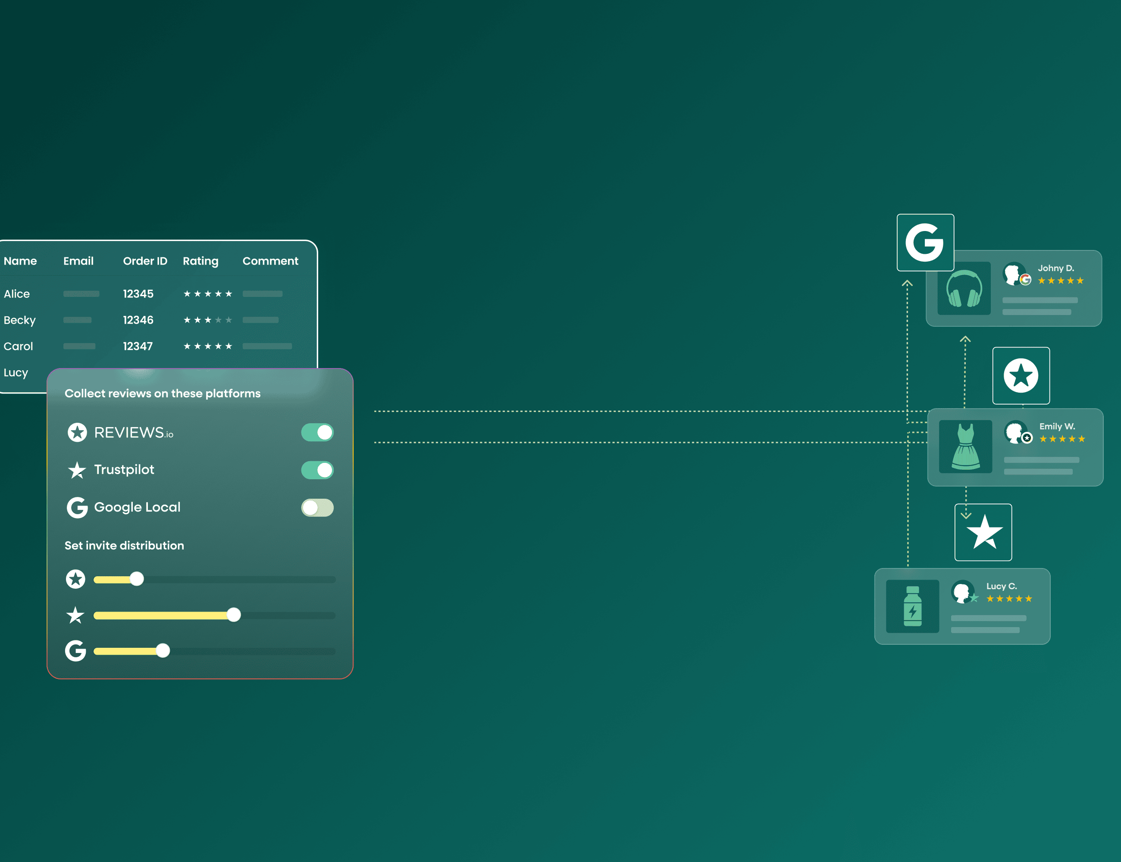1121x862 pixels.
Task: Click order ID 12346
Action: coord(138,320)
